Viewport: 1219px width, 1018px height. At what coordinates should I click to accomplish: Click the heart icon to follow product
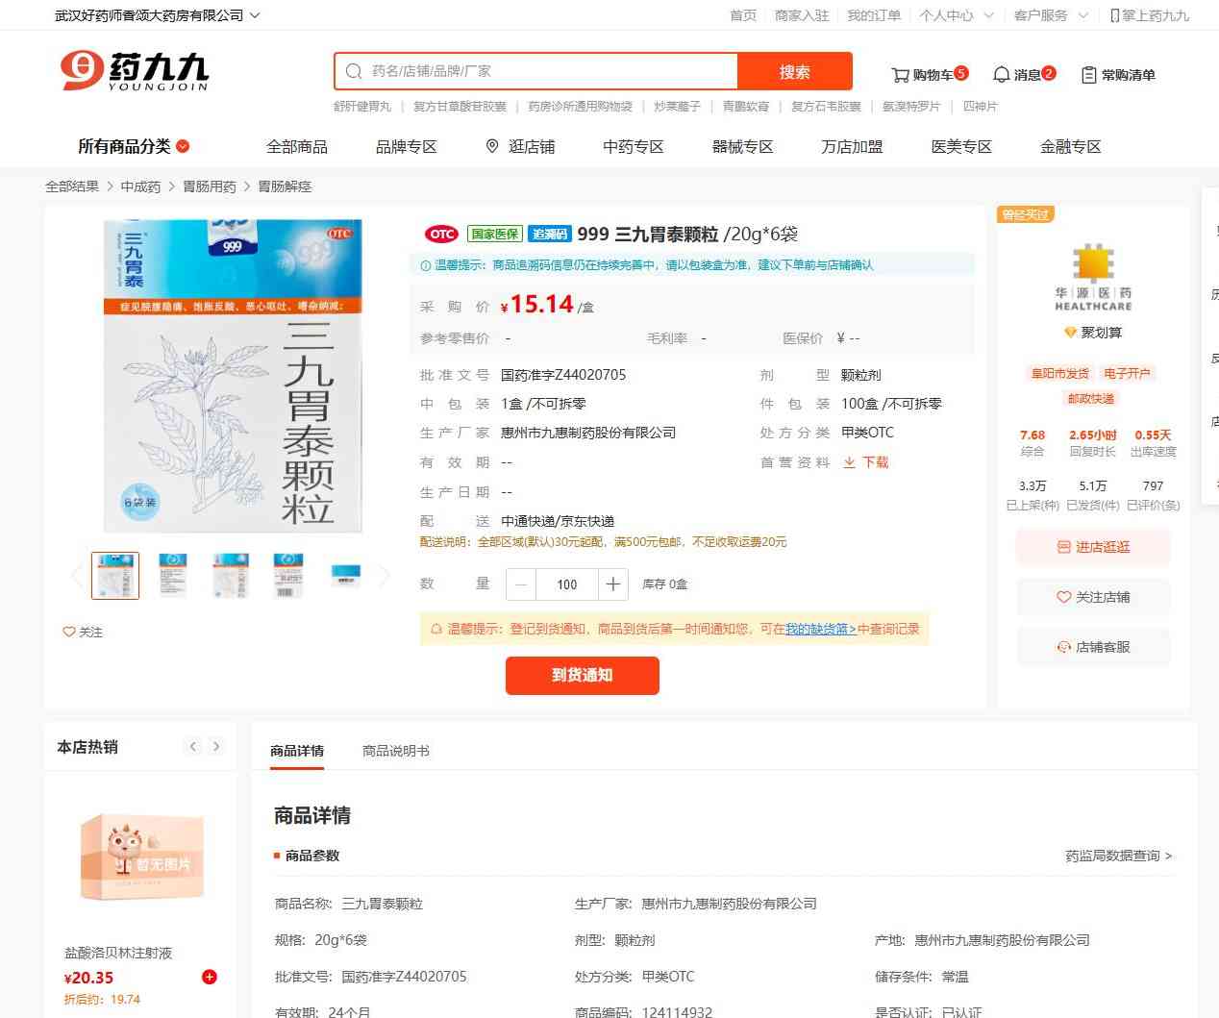pyautogui.click(x=69, y=632)
